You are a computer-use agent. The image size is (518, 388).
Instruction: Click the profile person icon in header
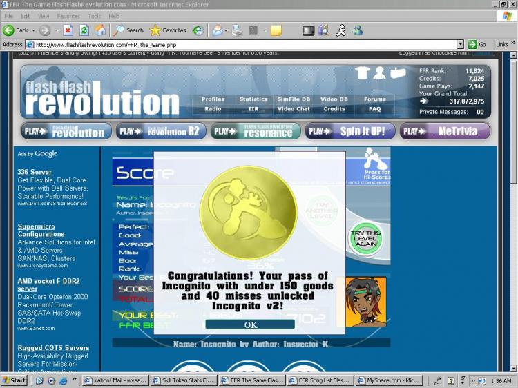[379, 72]
